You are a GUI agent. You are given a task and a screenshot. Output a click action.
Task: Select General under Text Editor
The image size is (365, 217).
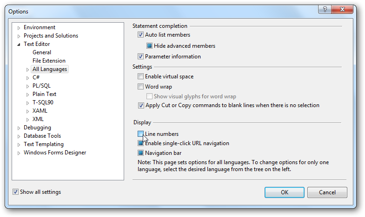(x=42, y=52)
